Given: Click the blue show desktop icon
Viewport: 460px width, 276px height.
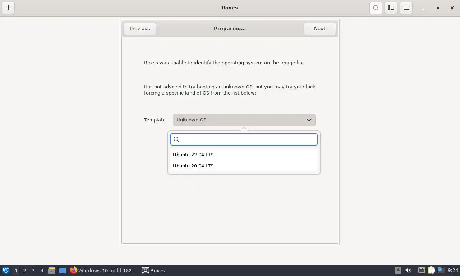Looking at the screenshot, I should [x=62, y=270].
